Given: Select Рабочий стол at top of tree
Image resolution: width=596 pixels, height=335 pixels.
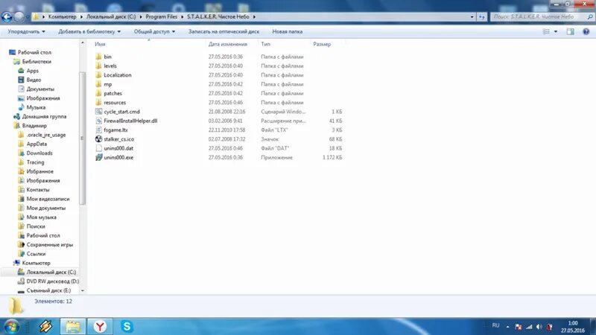Looking at the screenshot, I should 34,52.
